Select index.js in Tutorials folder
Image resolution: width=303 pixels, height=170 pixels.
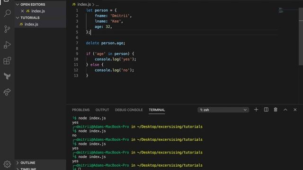pyautogui.click(x=31, y=24)
